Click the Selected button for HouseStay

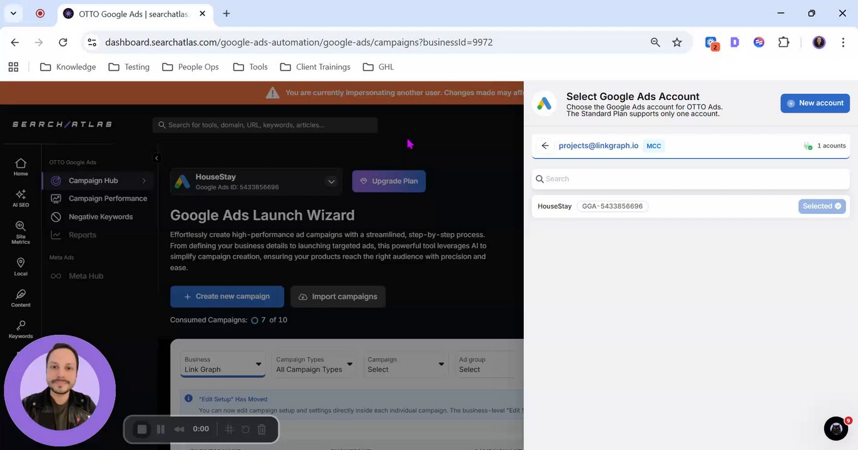[x=822, y=206]
